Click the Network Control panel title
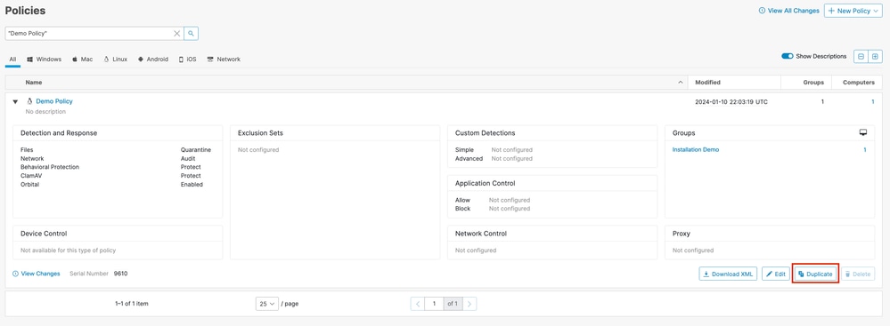The width and height of the screenshot is (890, 326). pyautogui.click(x=481, y=234)
